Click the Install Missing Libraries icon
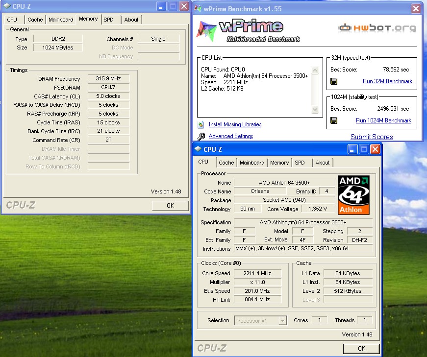 click(x=201, y=124)
